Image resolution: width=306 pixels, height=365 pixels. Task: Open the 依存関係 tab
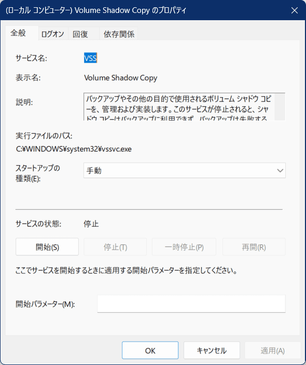pyautogui.click(x=119, y=34)
